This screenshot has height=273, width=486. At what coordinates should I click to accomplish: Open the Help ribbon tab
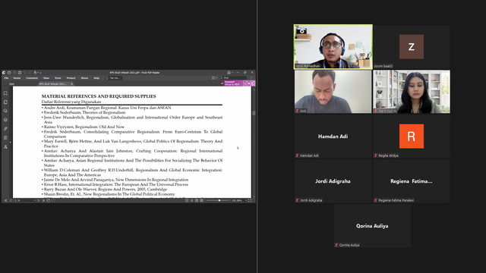[96, 78]
